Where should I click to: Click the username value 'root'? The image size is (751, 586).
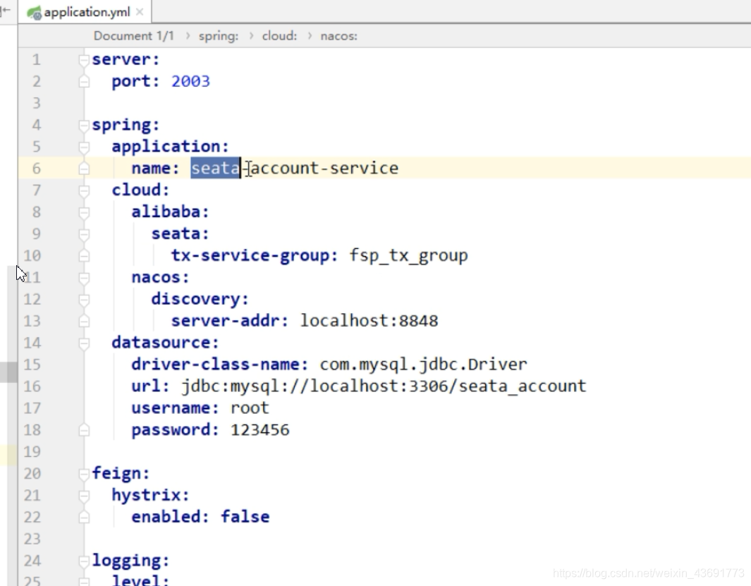tap(250, 408)
